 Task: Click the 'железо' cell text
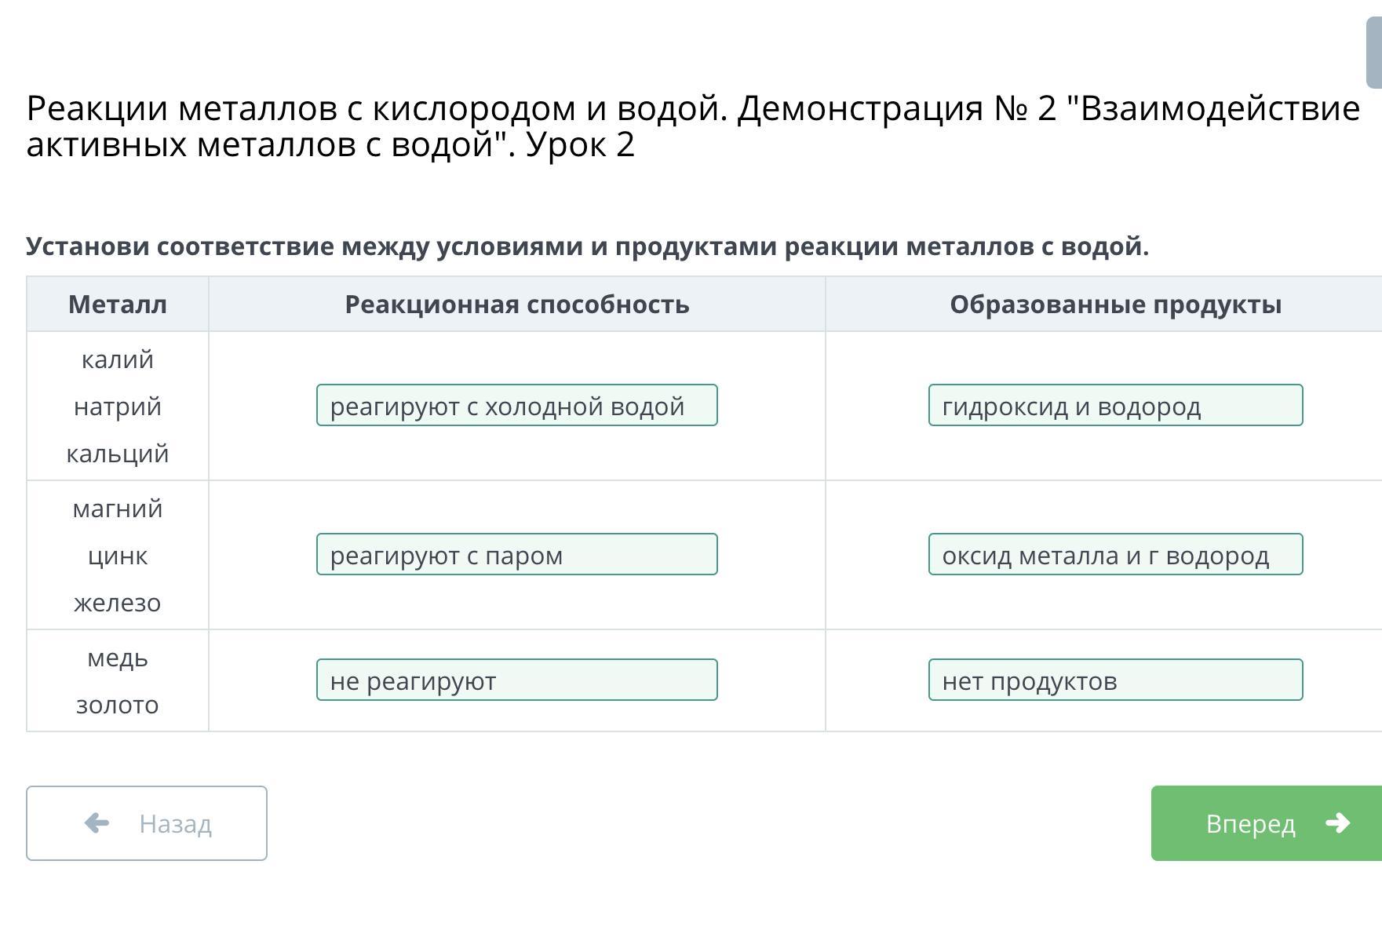(118, 603)
